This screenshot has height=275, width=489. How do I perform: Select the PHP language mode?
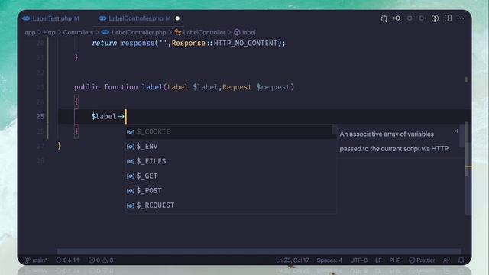[x=395, y=260]
